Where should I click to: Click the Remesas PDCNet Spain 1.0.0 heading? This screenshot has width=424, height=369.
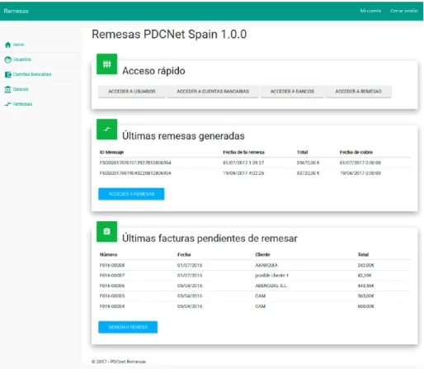[169, 35]
